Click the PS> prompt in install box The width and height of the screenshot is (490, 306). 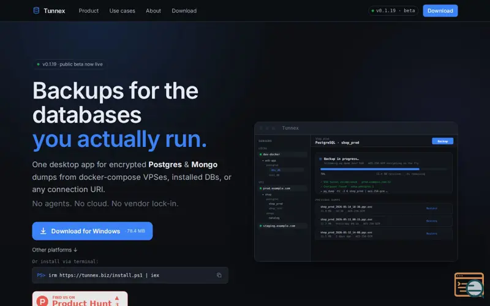[41, 275]
